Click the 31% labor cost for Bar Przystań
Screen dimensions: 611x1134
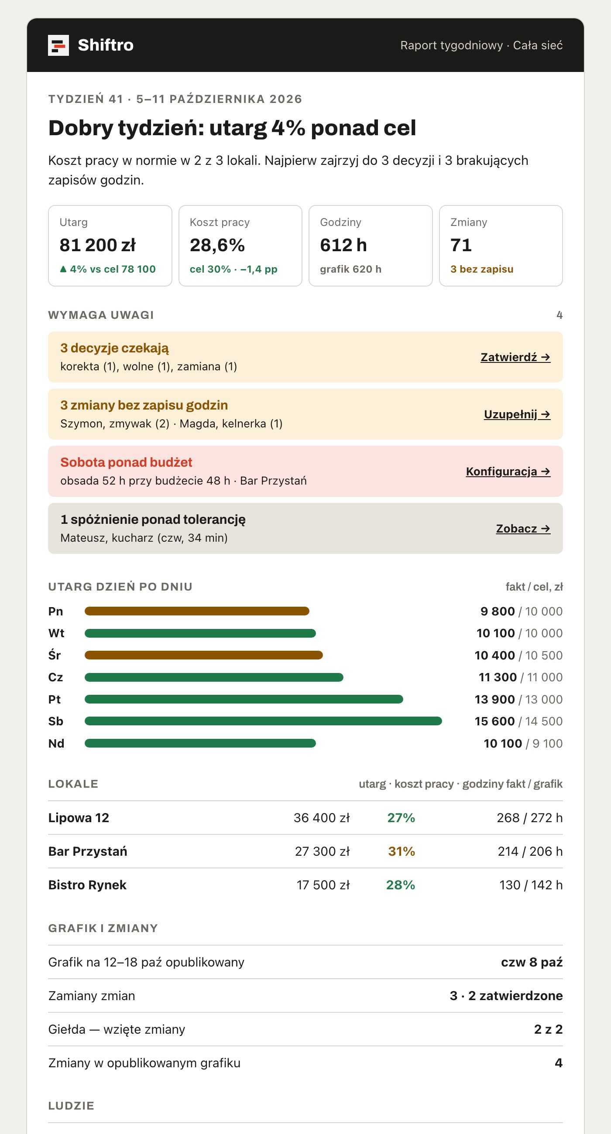[402, 851]
